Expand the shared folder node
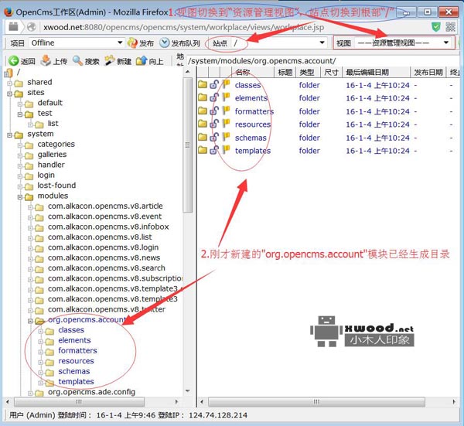Image resolution: width=464 pixels, height=426 pixels. [9, 83]
